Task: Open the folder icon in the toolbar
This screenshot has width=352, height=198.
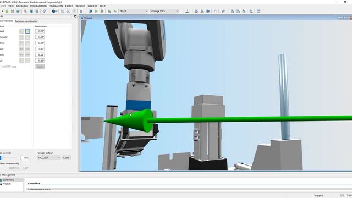Action: point(7,11)
